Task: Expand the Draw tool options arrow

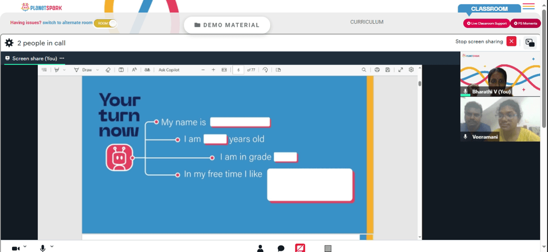Action: (x=98, y=70)
